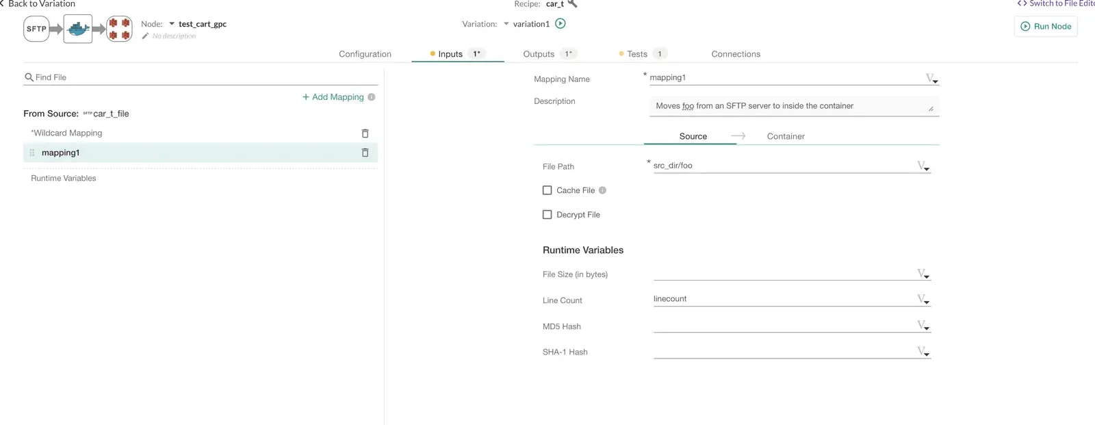Viewport: 1095px width, 425px height.
Task: Open the Node name dropdown arrow
Action: point(172,24)
